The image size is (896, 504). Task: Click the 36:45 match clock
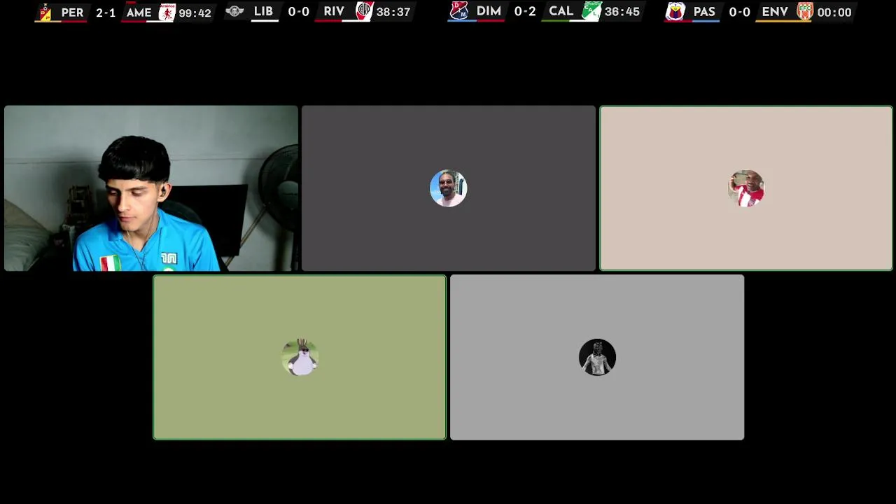pyautogui.click(x=622, y=12)
